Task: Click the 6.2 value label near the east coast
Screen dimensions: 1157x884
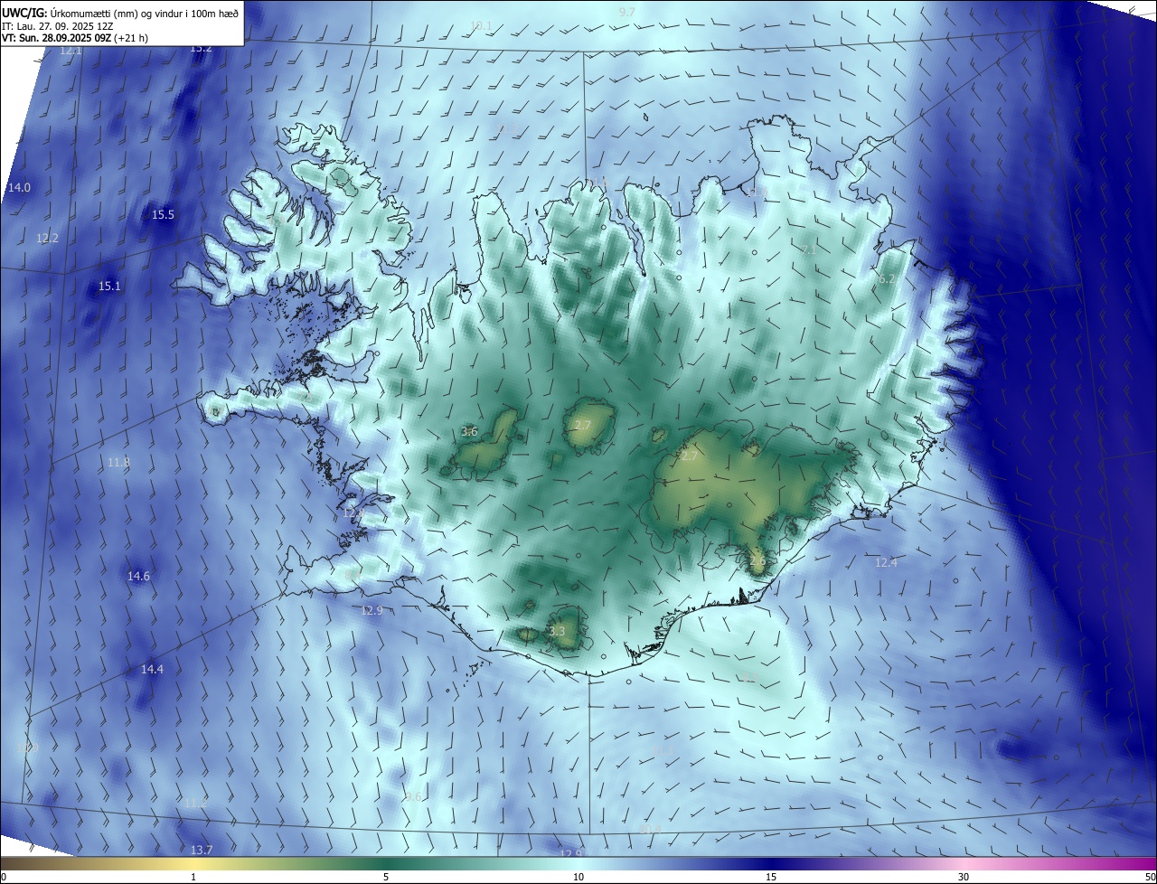Action: click(x=887, y=279)
